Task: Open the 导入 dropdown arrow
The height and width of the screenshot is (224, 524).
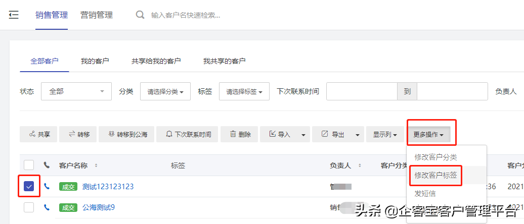Action: (303, 135)
